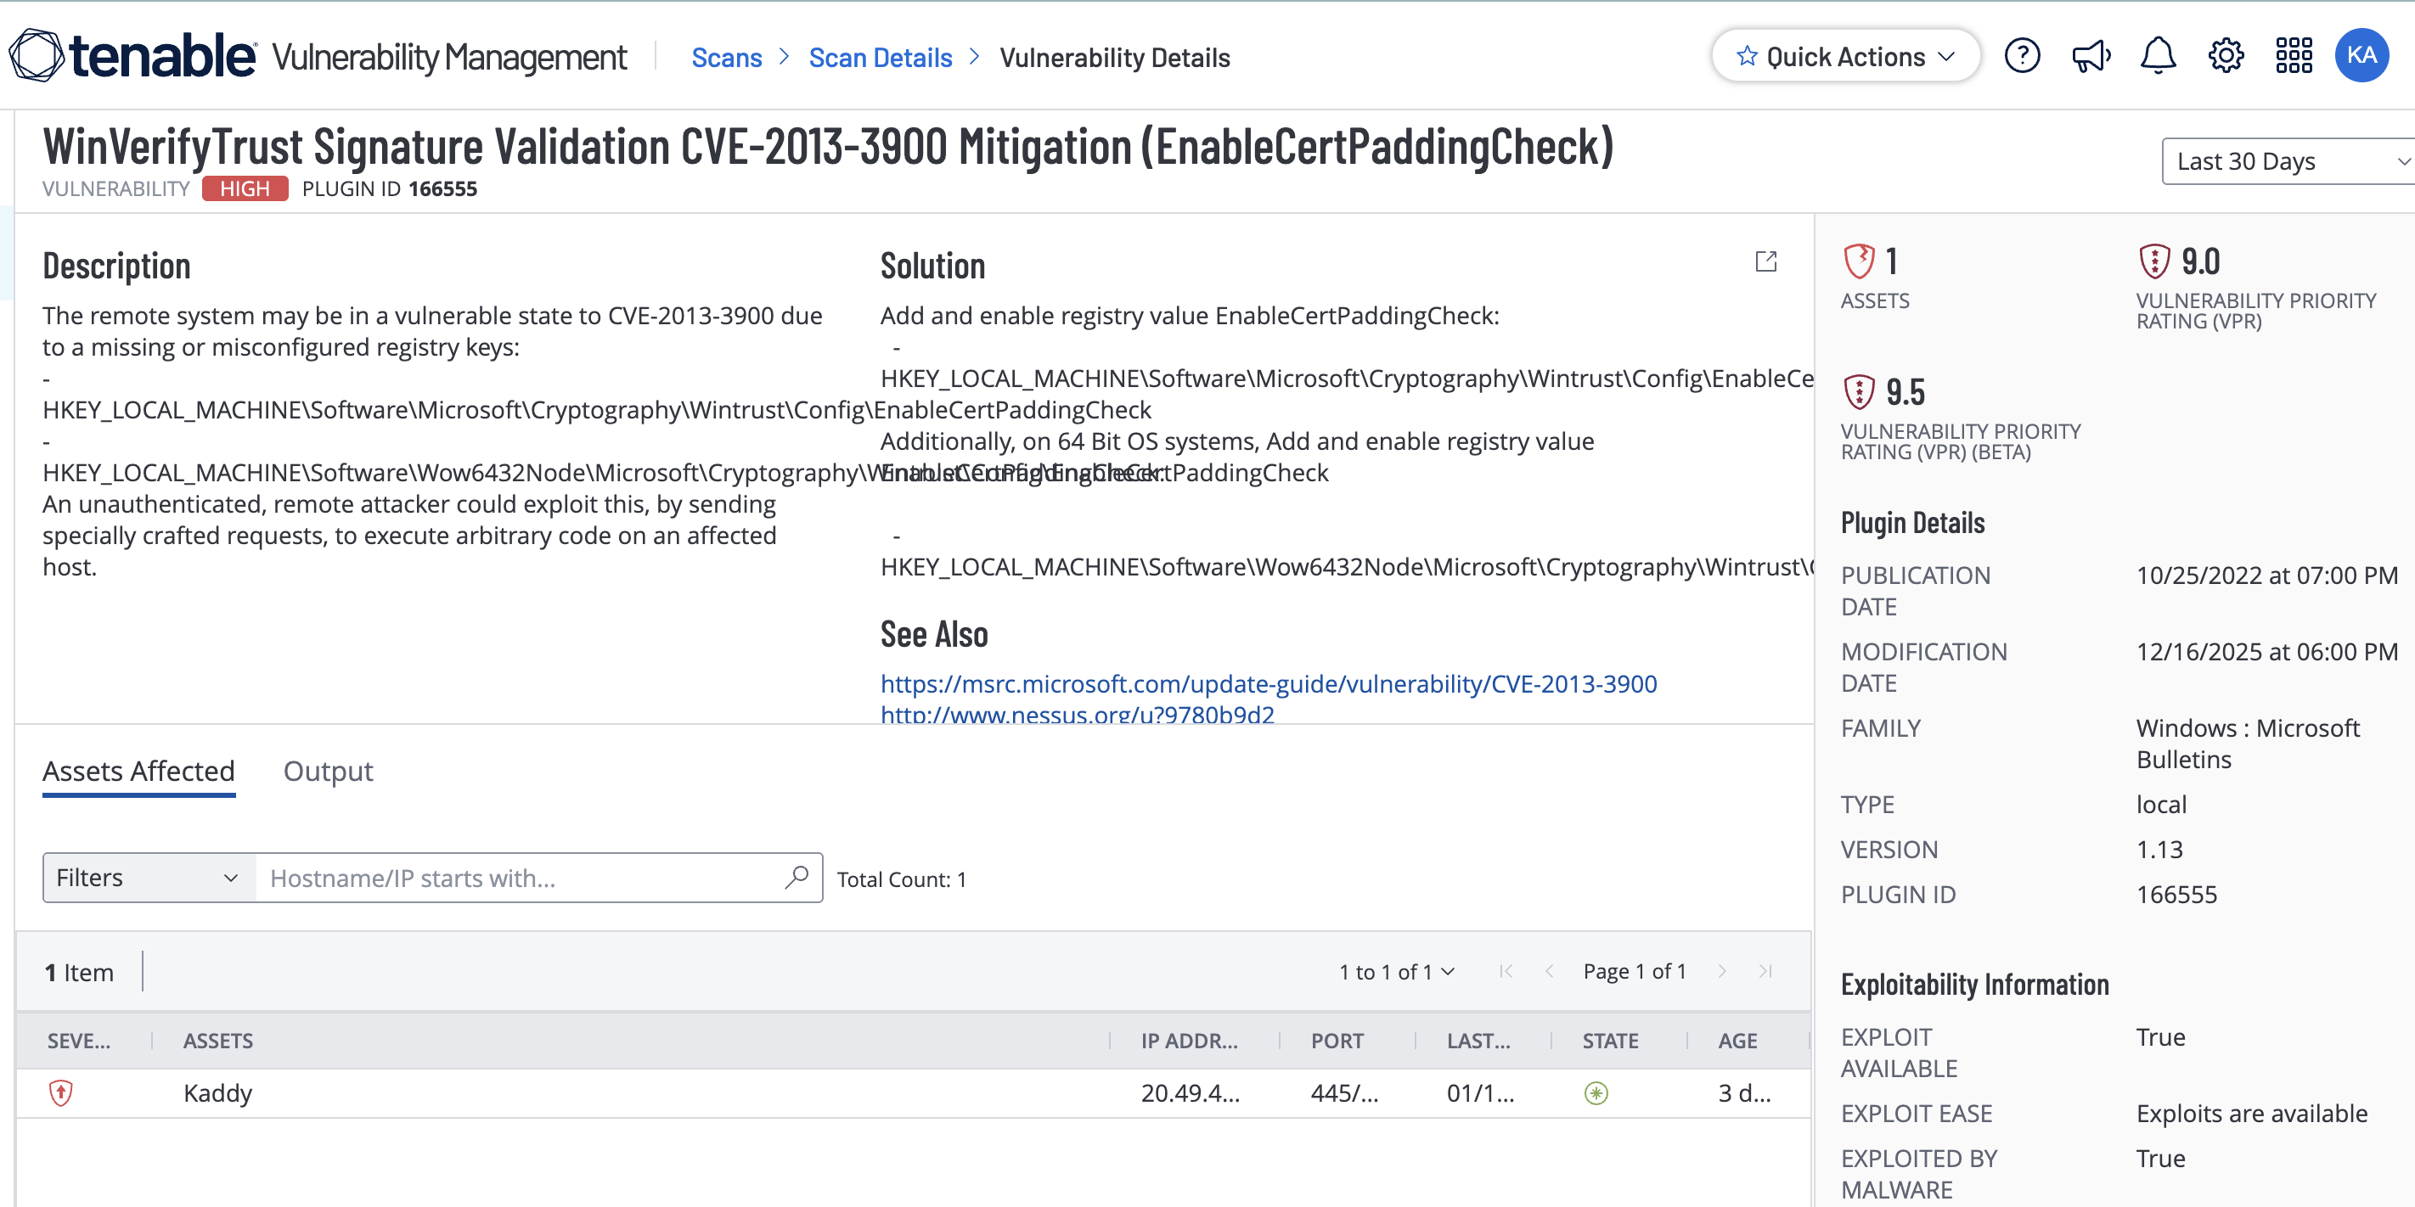Open the apps grid menu
The height and width of the screenshot is (1207, 2415).
[2293, 56]
